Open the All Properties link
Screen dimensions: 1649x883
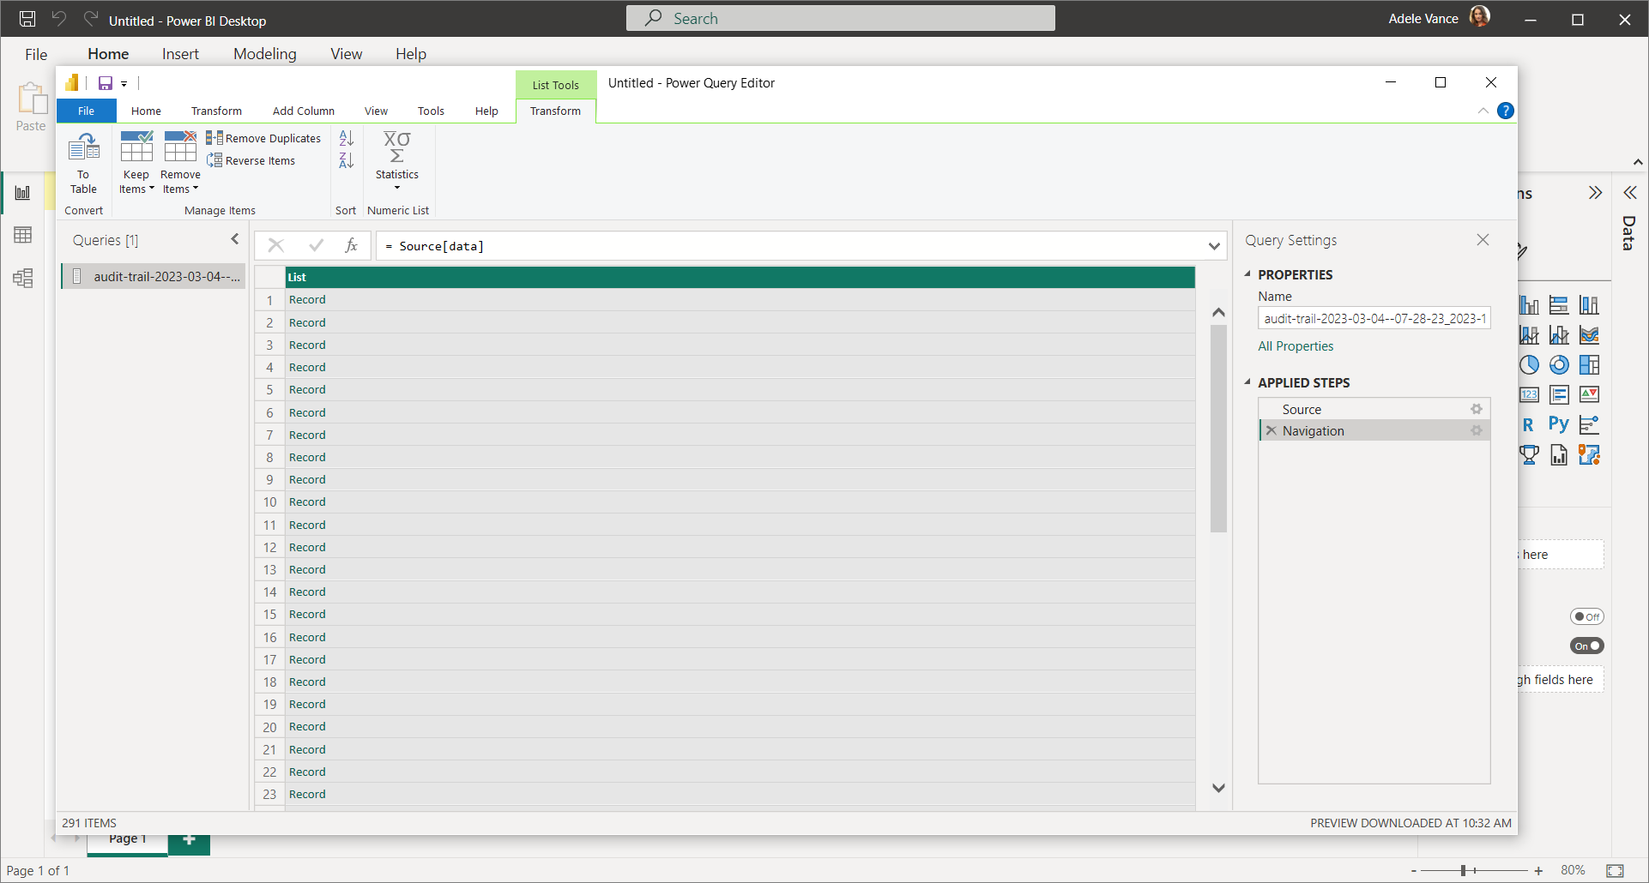[x=1296, y=346]
